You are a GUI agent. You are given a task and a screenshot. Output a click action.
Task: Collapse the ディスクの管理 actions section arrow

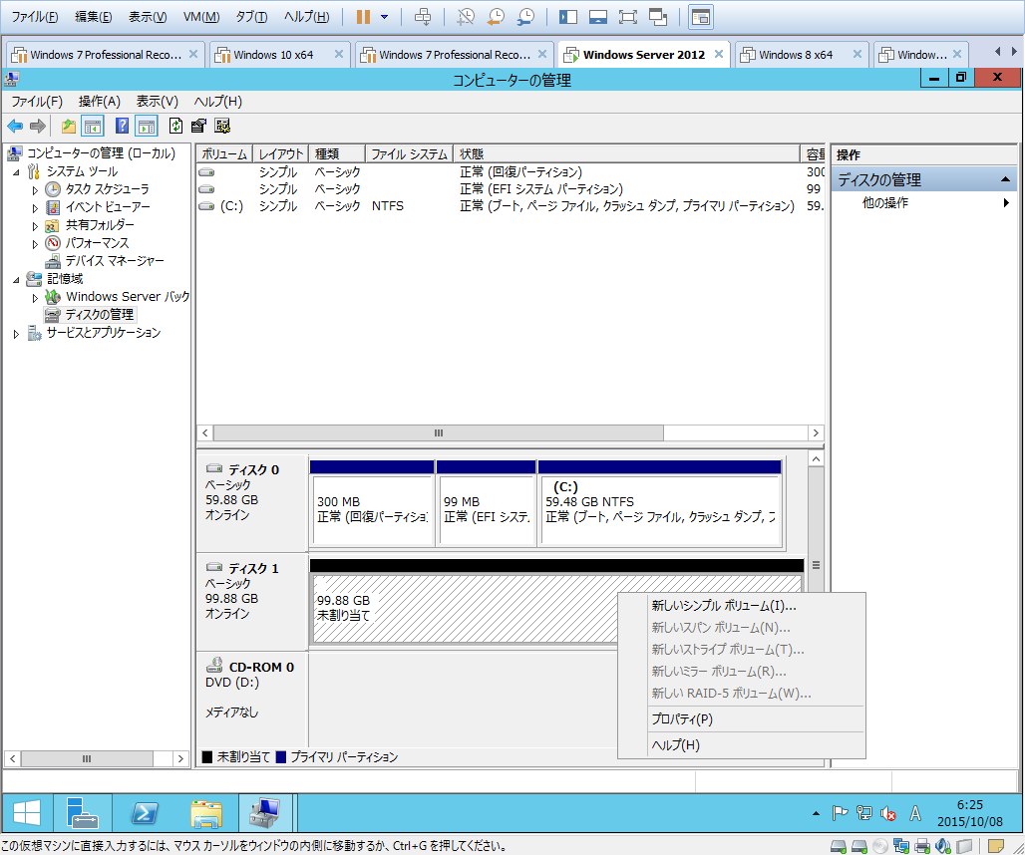click(x=1005, y=179)
